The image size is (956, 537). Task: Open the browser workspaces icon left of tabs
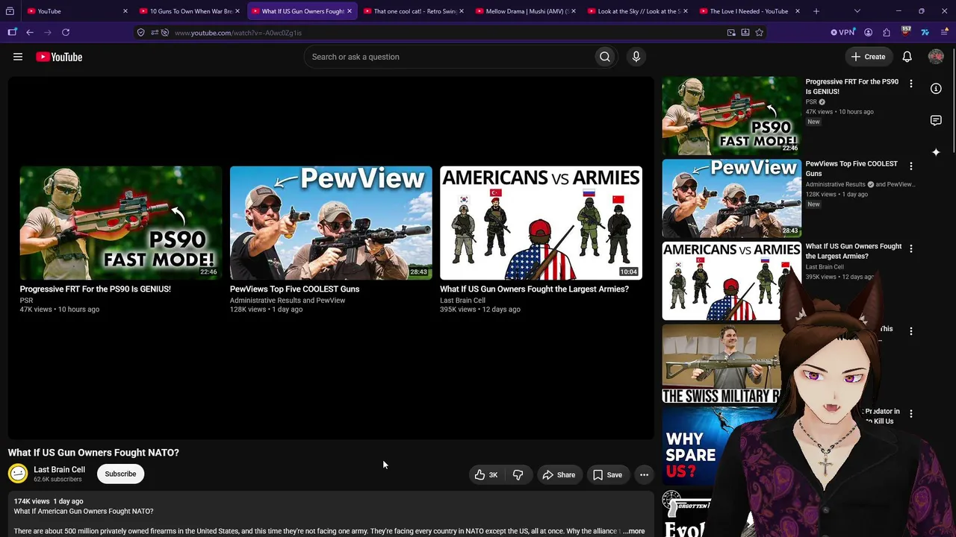[x=10, y=11]
